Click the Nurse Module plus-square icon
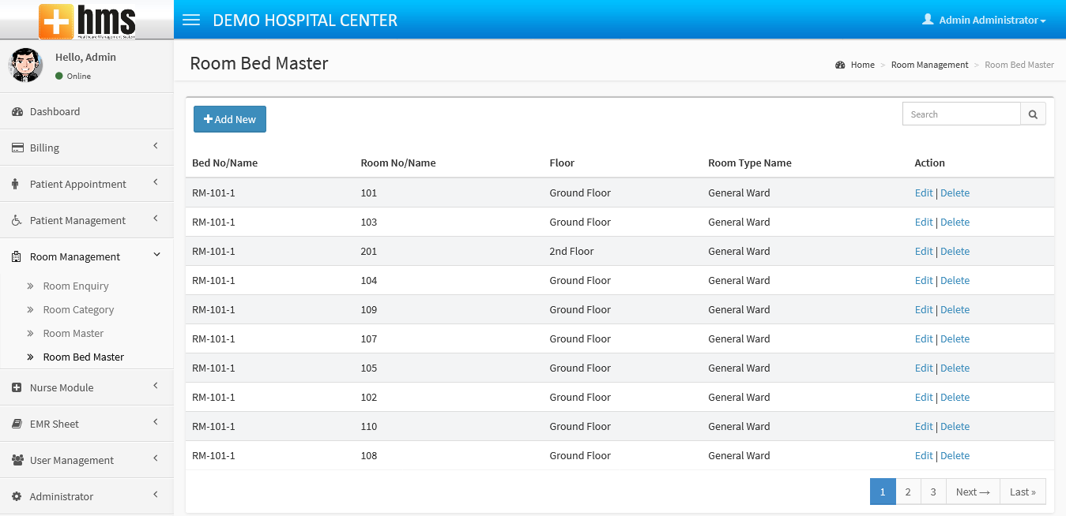Image resolution: width=1066 pixels, height=516 pixels. 17,388
